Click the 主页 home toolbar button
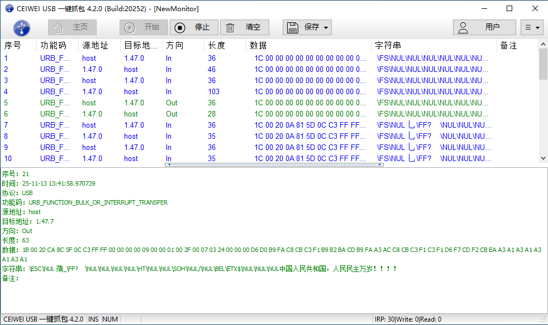 tap(72, 27)
